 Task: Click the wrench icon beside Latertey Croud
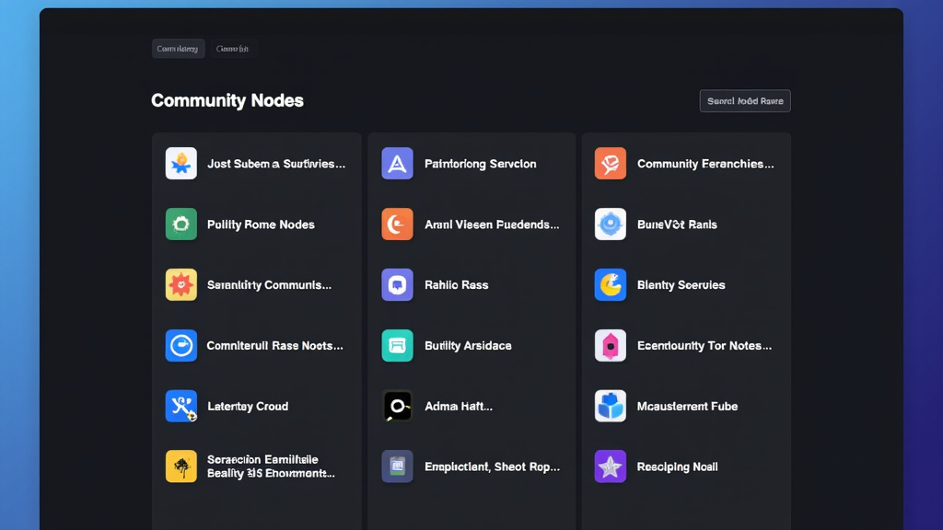[180, 406]
